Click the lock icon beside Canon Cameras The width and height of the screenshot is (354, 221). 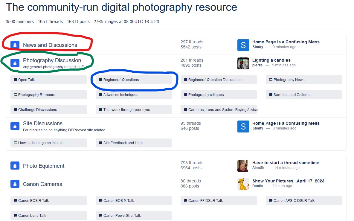[x=15, y=184]
